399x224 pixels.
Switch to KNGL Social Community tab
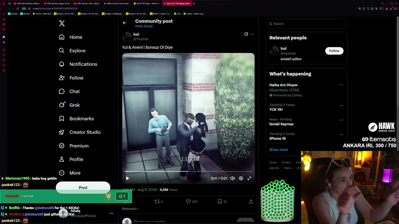click(117, 3)
